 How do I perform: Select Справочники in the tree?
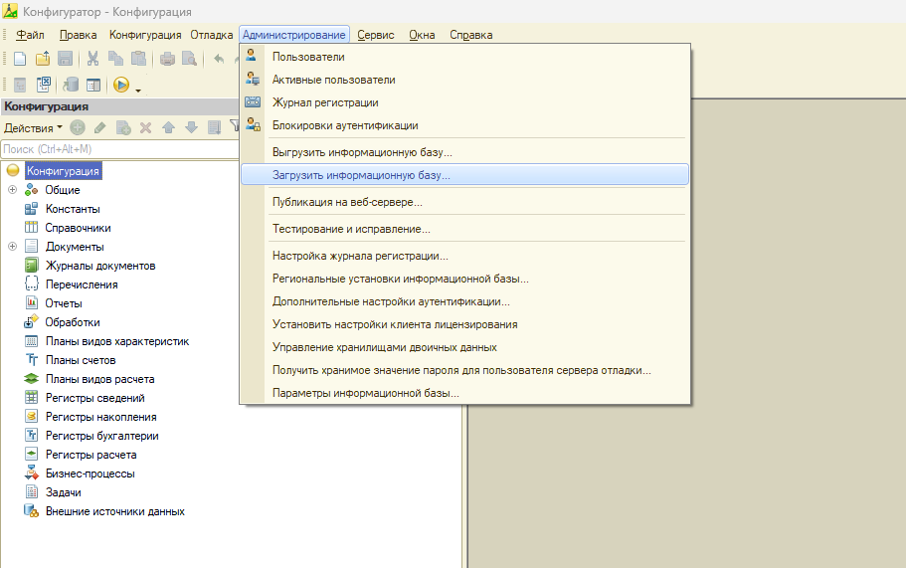point(78,228)
